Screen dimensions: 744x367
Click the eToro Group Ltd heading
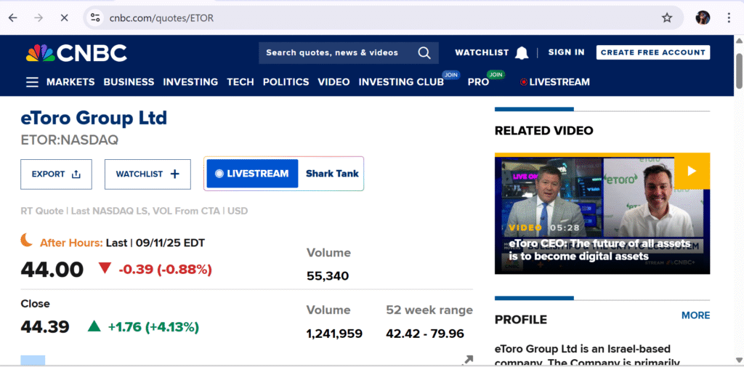coord(94,118)
